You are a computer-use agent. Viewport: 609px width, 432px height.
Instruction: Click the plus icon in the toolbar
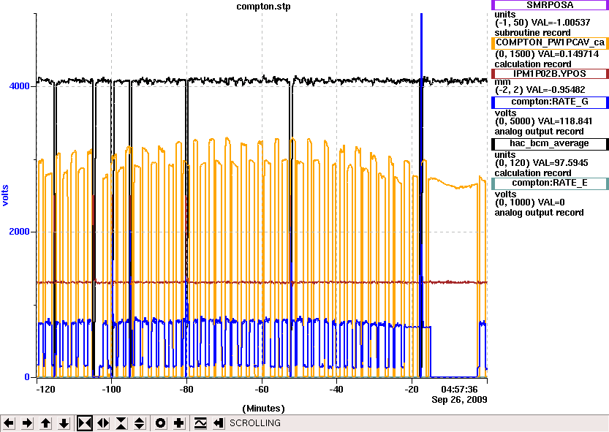click(178, 423)
